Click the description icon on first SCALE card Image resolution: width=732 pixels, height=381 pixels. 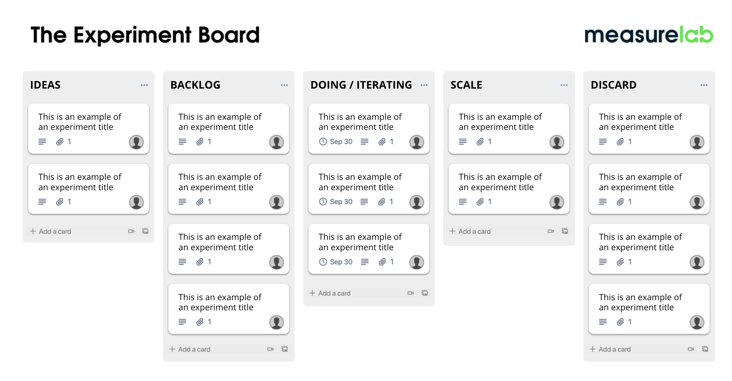(463, 142)
